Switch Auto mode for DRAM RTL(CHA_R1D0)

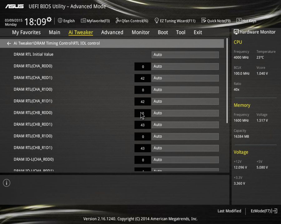(185, 90)
